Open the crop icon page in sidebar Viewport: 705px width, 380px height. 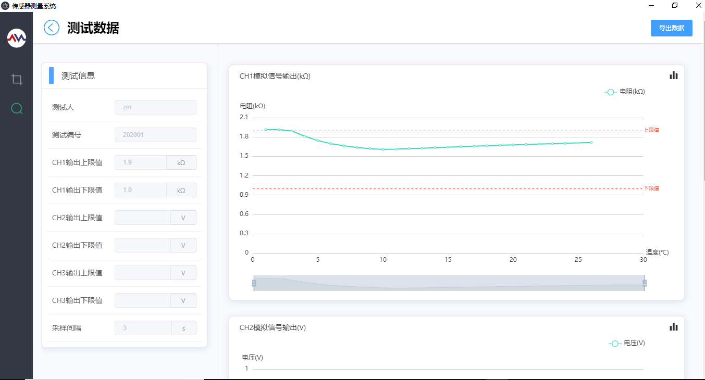tap(17, 79)
